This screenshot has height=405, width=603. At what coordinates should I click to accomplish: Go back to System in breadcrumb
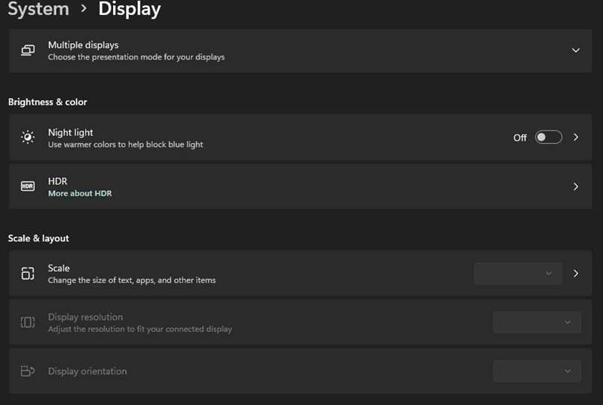[x=38, y=8]
